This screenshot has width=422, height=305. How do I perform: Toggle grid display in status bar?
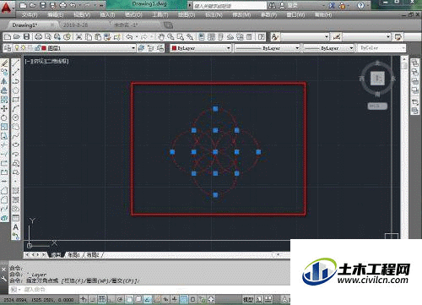coord(102,299)
